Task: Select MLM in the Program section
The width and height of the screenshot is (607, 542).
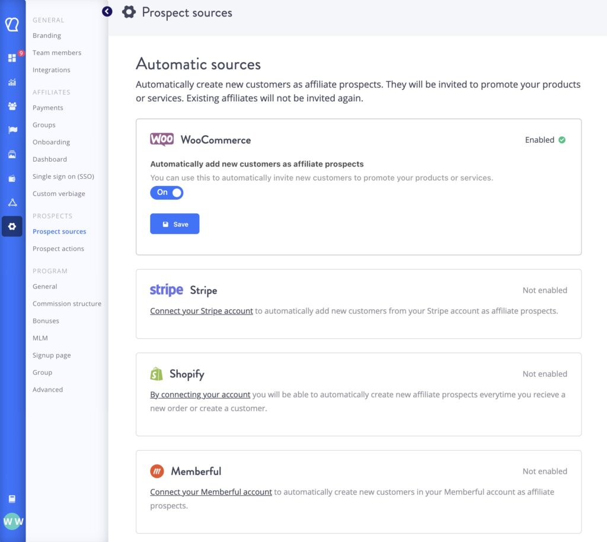Action: pos(40,338)
